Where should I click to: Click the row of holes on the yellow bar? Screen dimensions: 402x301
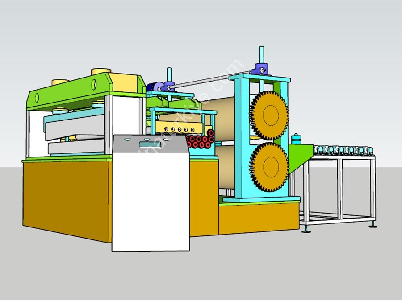(174, 130)
